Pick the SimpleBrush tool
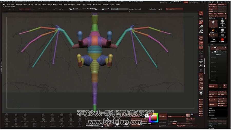Screen dimensions: 231x130 tap(213, 31)
